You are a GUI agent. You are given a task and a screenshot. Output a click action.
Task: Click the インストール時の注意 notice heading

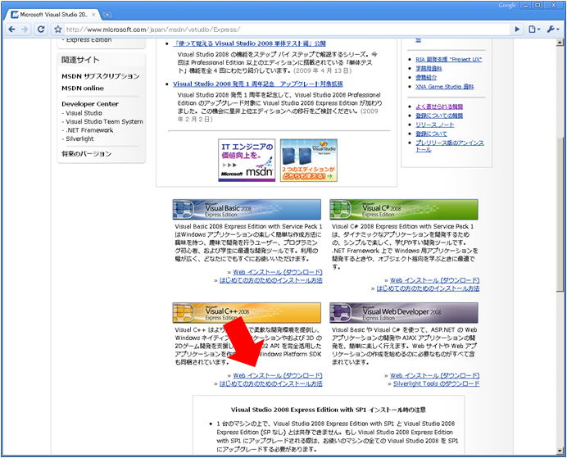click(329, 410)
